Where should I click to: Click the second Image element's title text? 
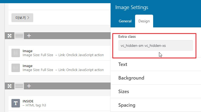28,66
